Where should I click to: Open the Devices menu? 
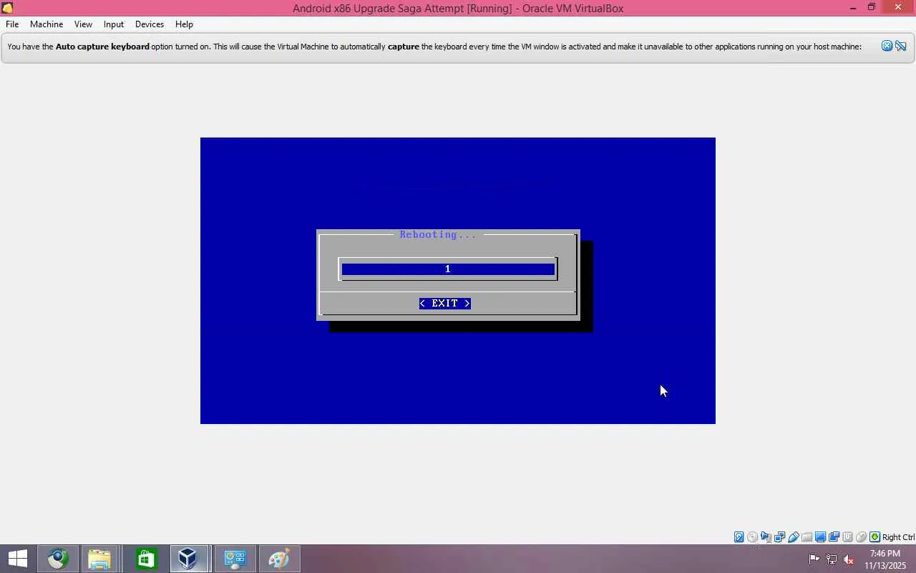tap(150, 24)
